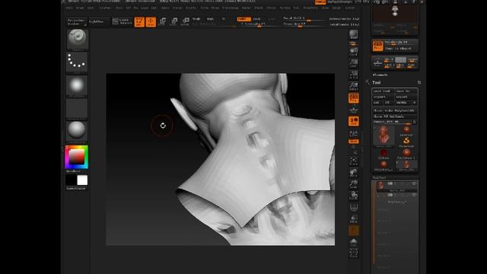The width and height of the screenshot is (487, 274).
Task: Select the Scale transform mode
Action: pyautogui.click(x=173, y=21)
